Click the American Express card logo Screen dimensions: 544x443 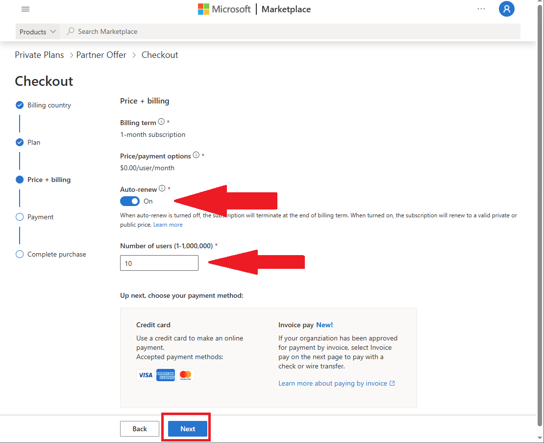point(166,375)
